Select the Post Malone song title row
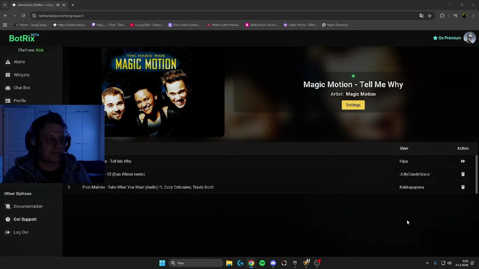Image resolution: width=479 pixels, height=269 pixels. 148,187
